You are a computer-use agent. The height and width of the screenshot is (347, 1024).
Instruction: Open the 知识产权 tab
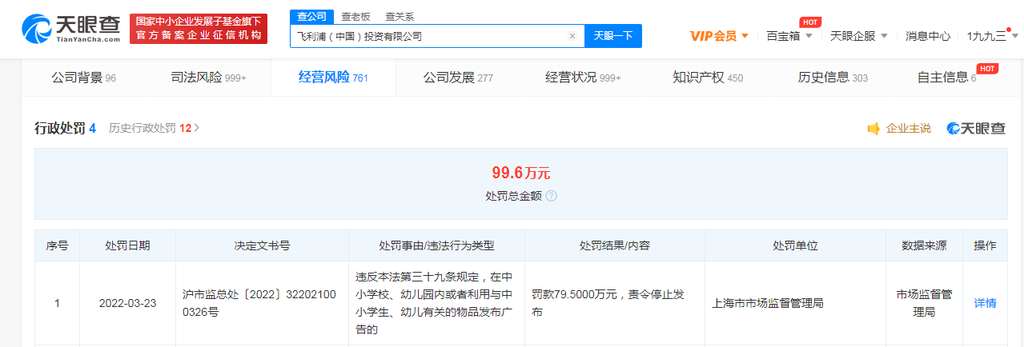(708, 78)
